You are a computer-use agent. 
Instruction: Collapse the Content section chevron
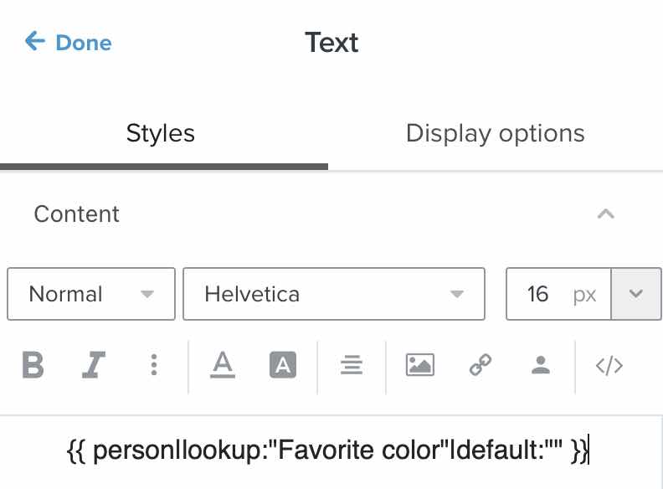tap(606, 214)
